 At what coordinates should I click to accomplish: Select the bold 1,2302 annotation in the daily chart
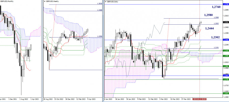coord(215,38)
